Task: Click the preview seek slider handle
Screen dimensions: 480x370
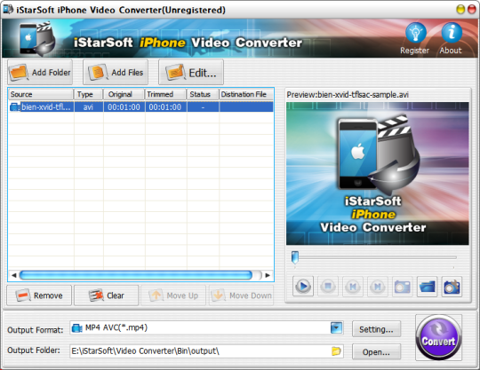Action: (295, 257)
